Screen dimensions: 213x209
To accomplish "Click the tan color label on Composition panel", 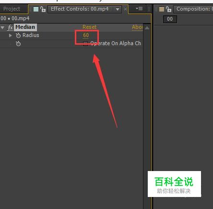I will pyautogui.click(x=162, y=9).
